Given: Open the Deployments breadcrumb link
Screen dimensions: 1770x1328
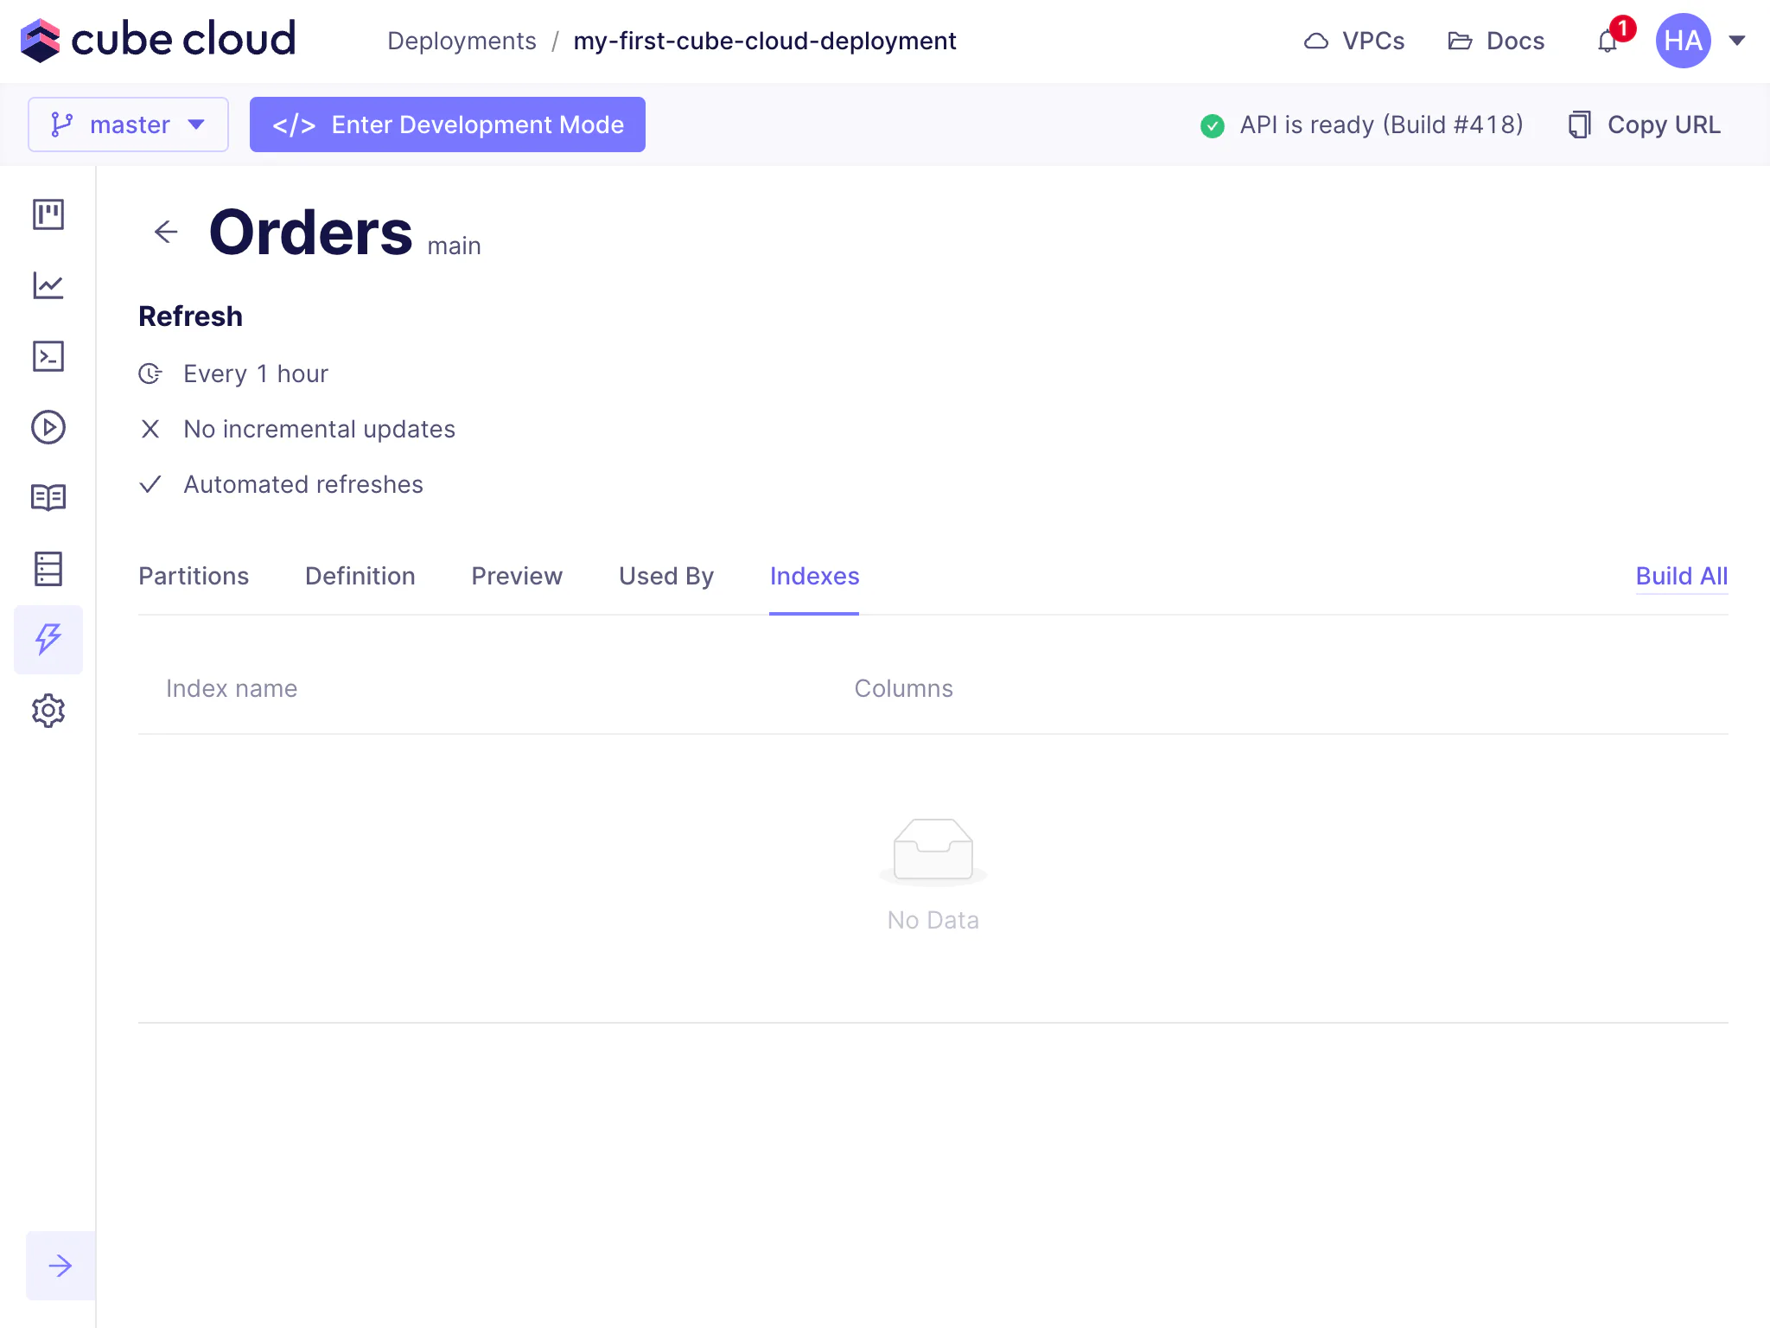Looking at the screenshot, I should 462,41.
